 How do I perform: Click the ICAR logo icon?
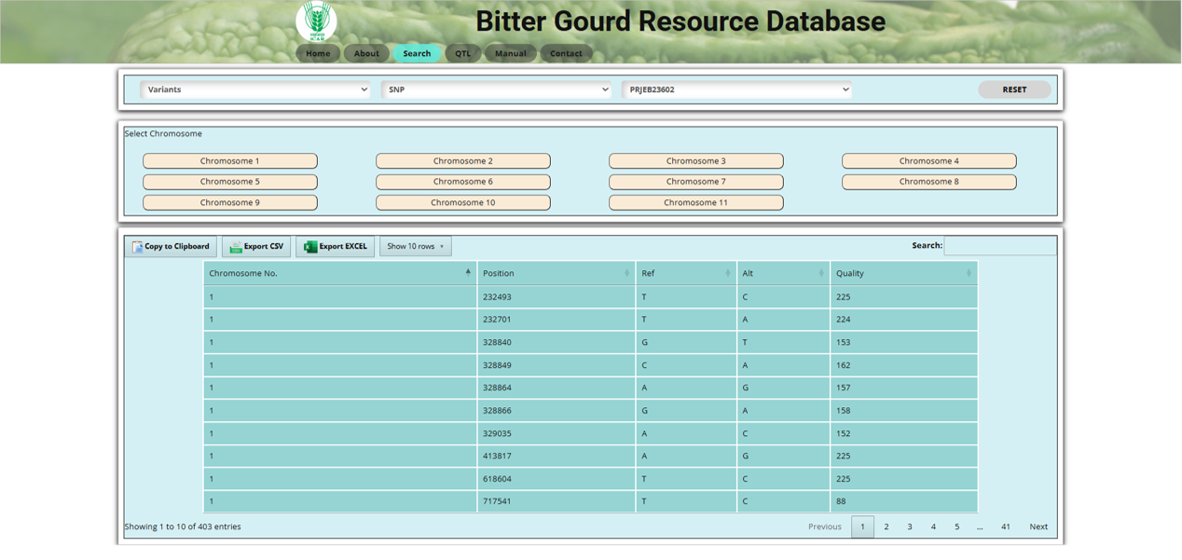tap(316, 20)
